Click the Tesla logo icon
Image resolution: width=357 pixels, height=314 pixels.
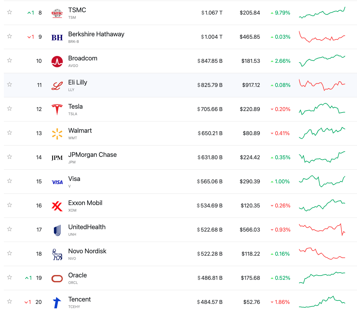tap(57, 110)
